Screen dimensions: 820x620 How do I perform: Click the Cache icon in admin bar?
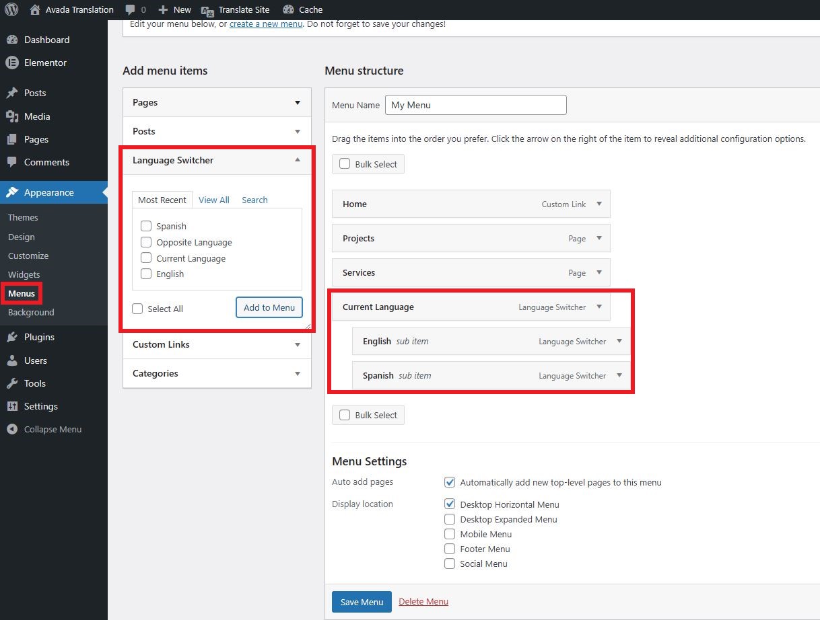pyautogui.click(x=289, y=9)
